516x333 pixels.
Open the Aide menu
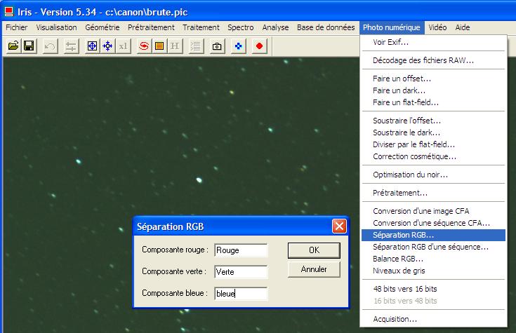tap(463, 27)
